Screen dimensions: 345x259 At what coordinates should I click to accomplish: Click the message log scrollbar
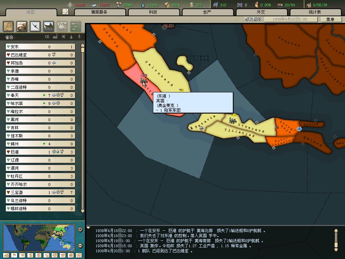pos(336,239)
